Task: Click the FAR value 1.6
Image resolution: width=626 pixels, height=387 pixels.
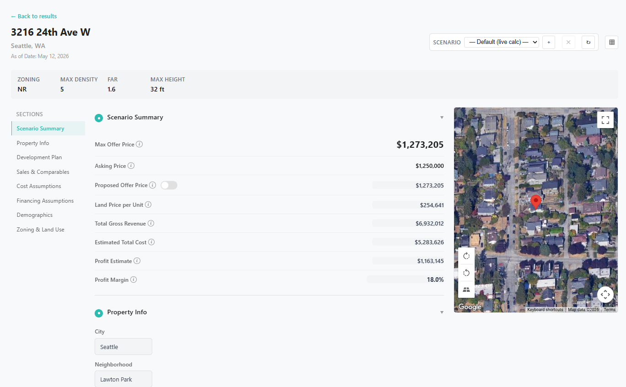Action: tap(112, 89)
